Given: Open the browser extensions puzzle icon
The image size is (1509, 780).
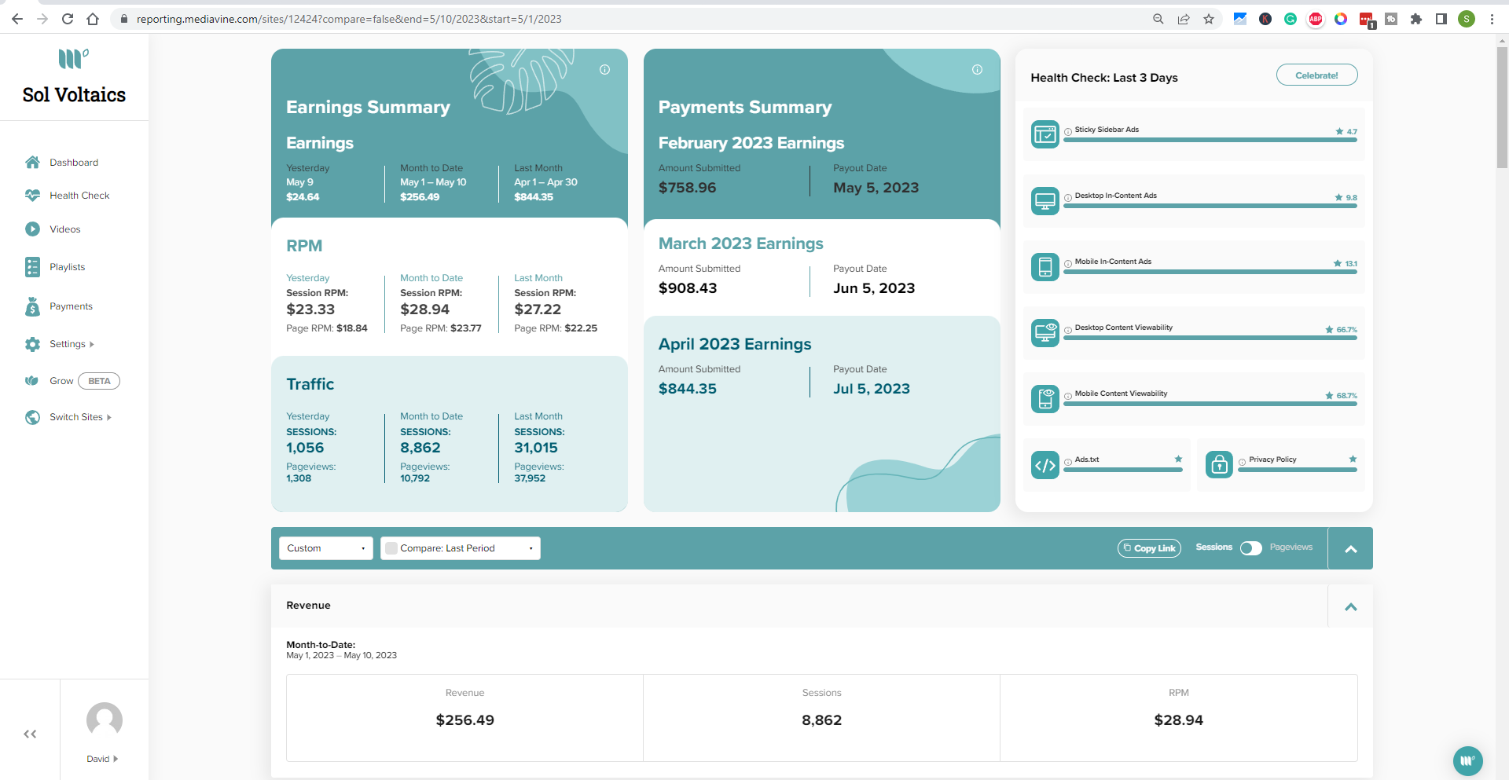Looking at the screenshot, I should tap(1416, 19).
